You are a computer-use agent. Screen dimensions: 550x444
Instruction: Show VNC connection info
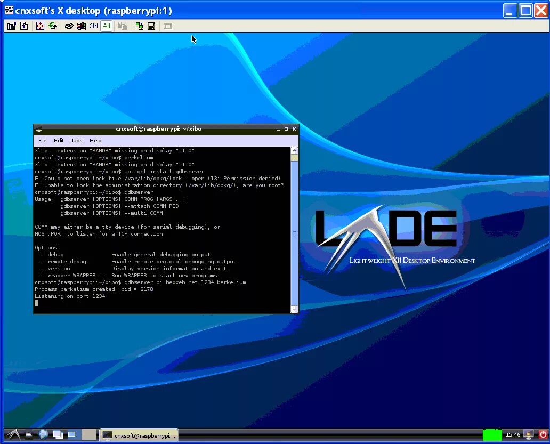tap(24, 26)
